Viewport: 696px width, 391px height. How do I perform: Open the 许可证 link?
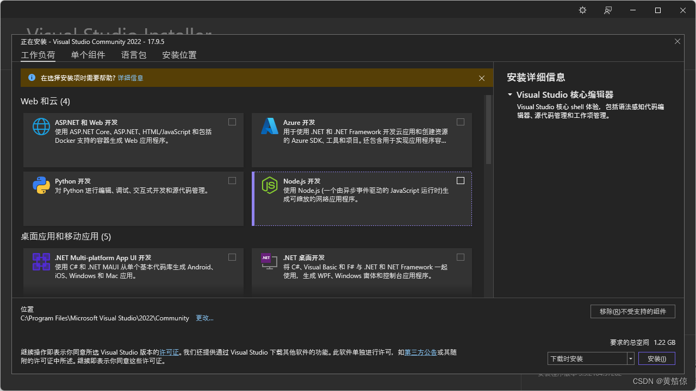coord(169,352)
